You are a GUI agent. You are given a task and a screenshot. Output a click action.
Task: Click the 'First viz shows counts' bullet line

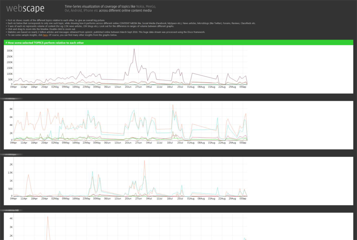(x=55, y=20)
